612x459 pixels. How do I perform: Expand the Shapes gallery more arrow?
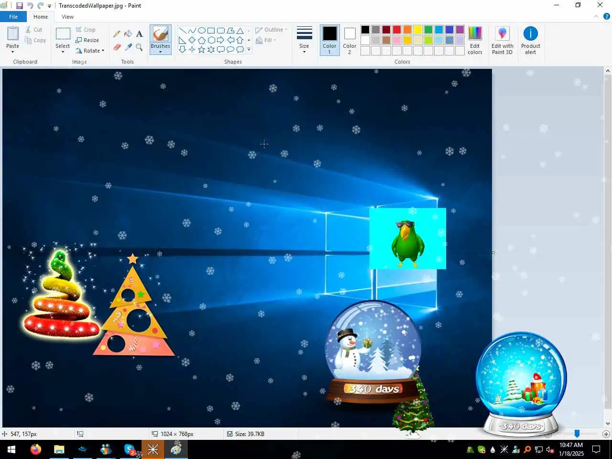click(x=249, y=49)
